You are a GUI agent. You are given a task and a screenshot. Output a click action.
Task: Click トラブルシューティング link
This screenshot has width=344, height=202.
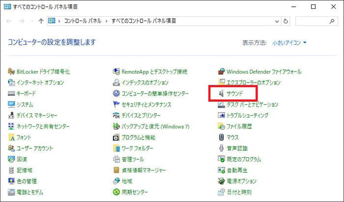tap(247, 115)
